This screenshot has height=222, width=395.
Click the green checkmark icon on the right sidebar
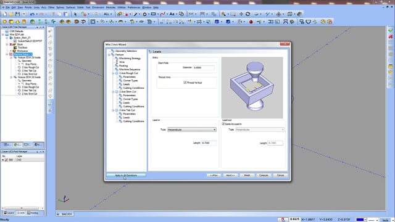(x=390, y=30)
